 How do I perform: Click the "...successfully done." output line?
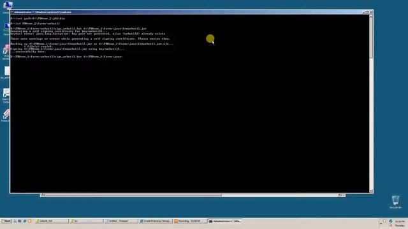28,52
